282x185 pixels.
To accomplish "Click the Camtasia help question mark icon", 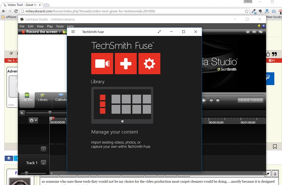I will tap(263, 26).
